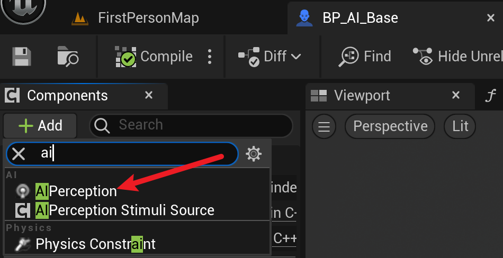Select the BP_AI_Base tab

(x=360, y=18)
